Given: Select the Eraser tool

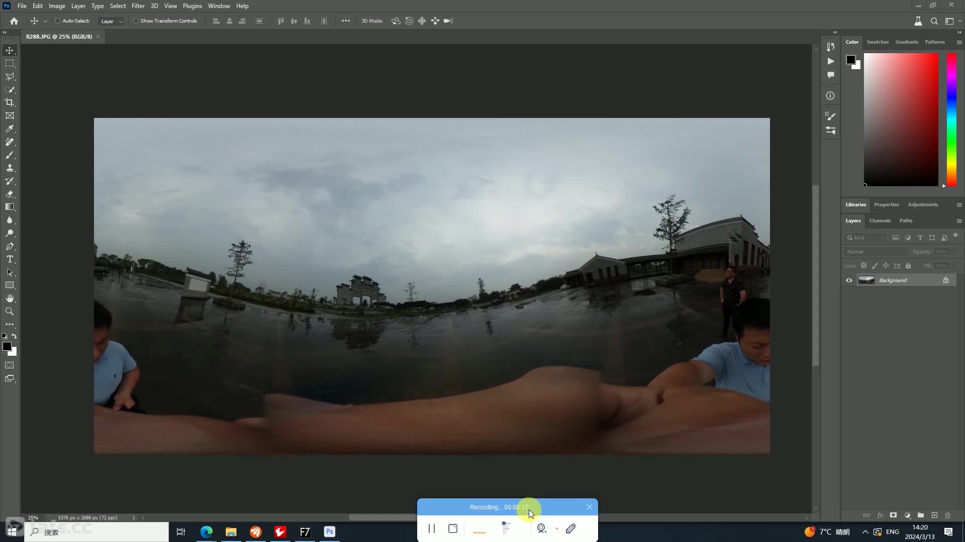Looking at the screenshot, I should pos(10,194).
